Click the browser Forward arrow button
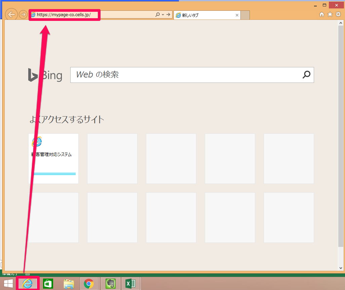This screenshot has width=345, height=290. (23, 15)
